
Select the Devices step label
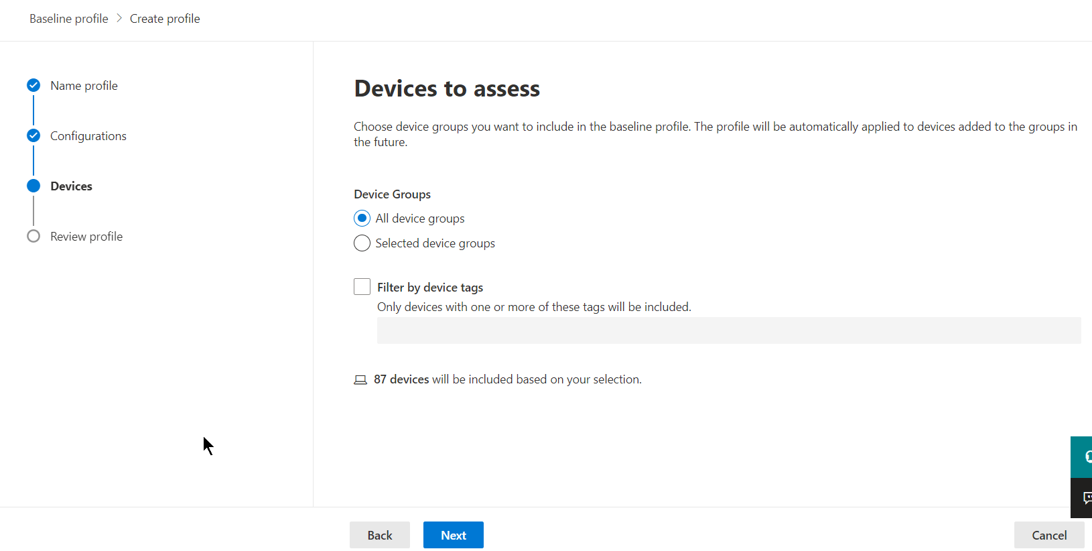(71, 186)
